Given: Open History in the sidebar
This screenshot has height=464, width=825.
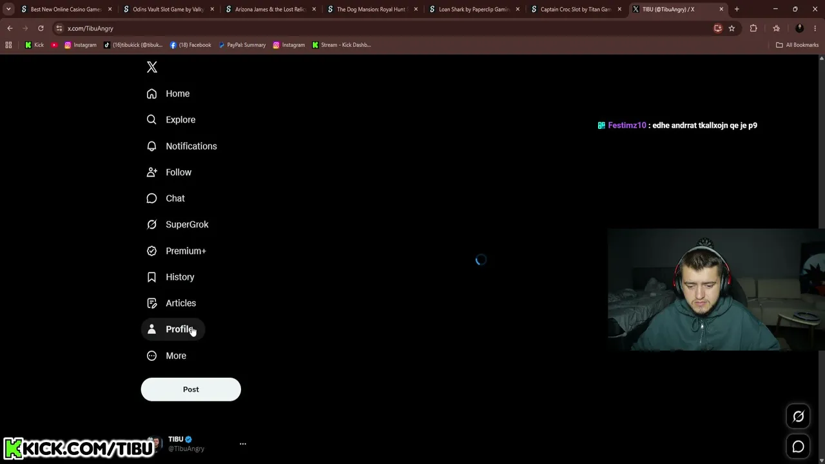Looking at the screenshot, I should click(x=170, y=277).
